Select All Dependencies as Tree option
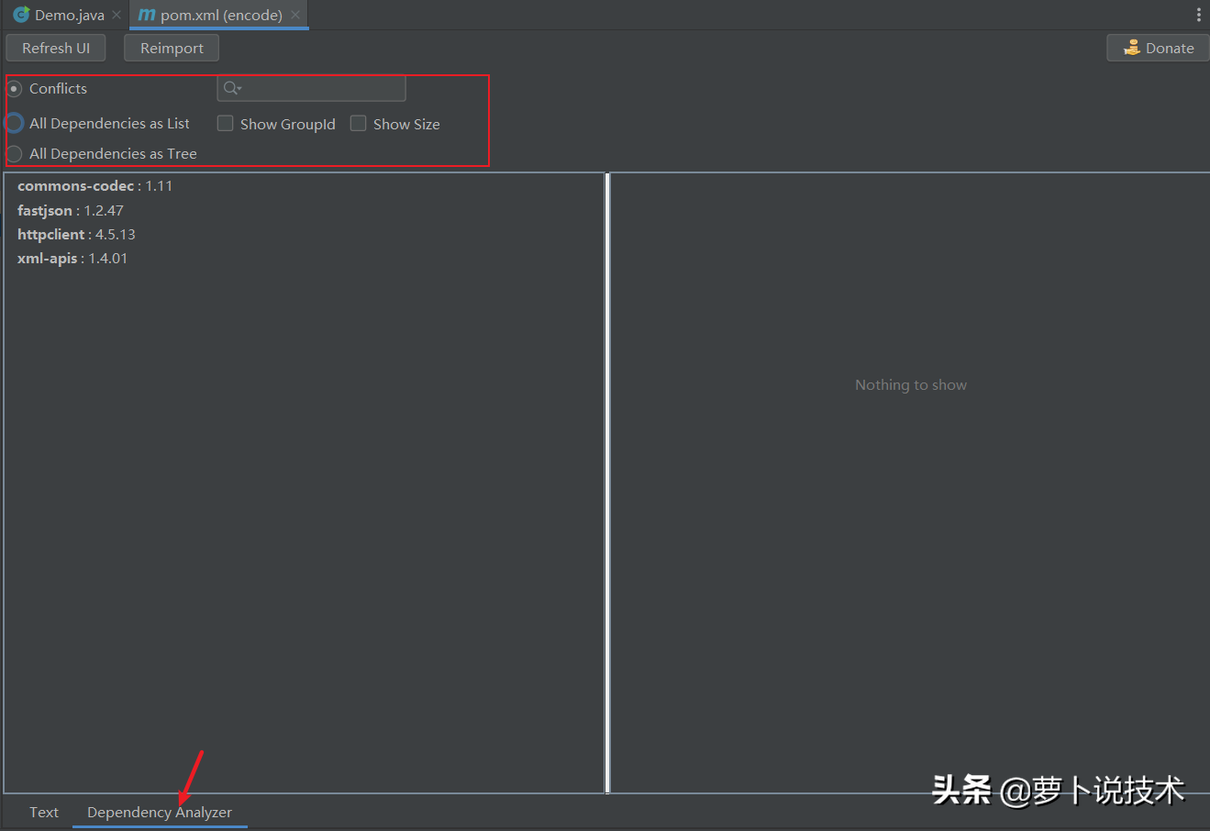The image size is (1210, 831). pos(15,153)
